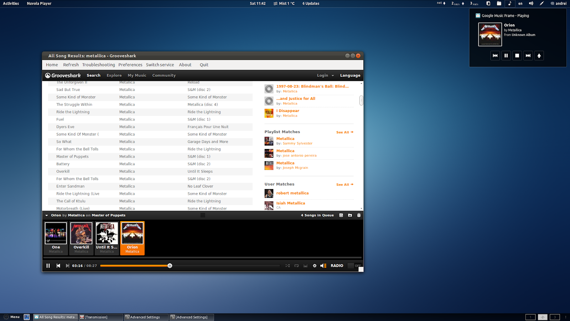This screenshot has height=321, width=570.
Task: Open the folder tray icon
Action: [499, 4]
